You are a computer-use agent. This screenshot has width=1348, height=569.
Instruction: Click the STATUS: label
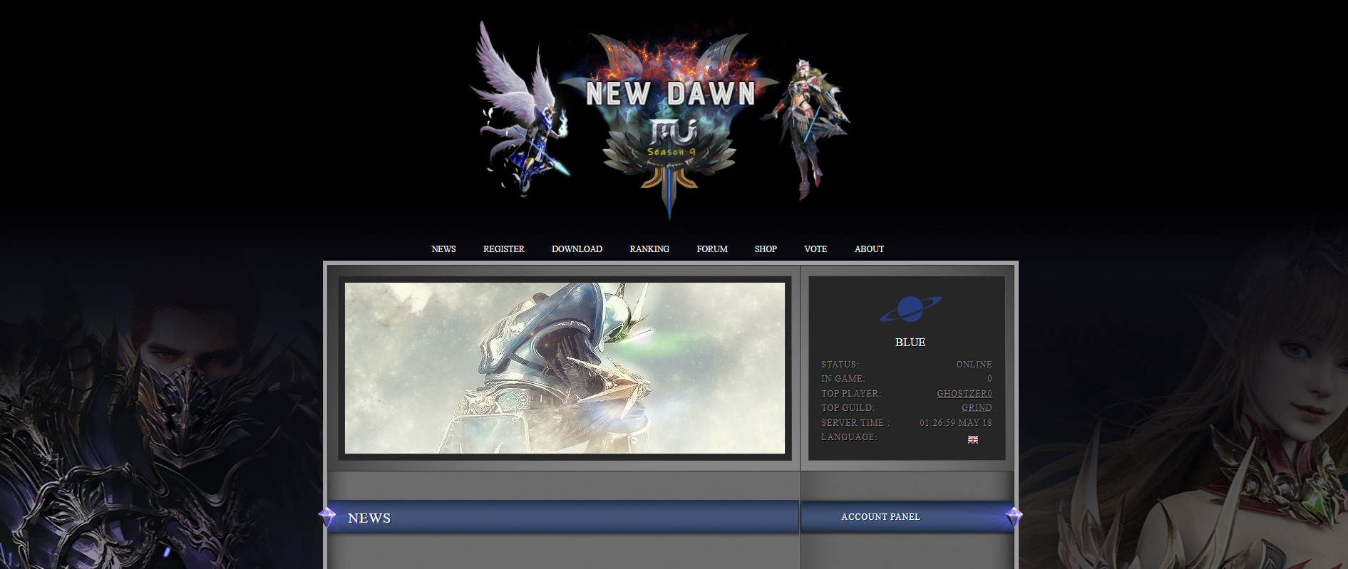point(840,364)
